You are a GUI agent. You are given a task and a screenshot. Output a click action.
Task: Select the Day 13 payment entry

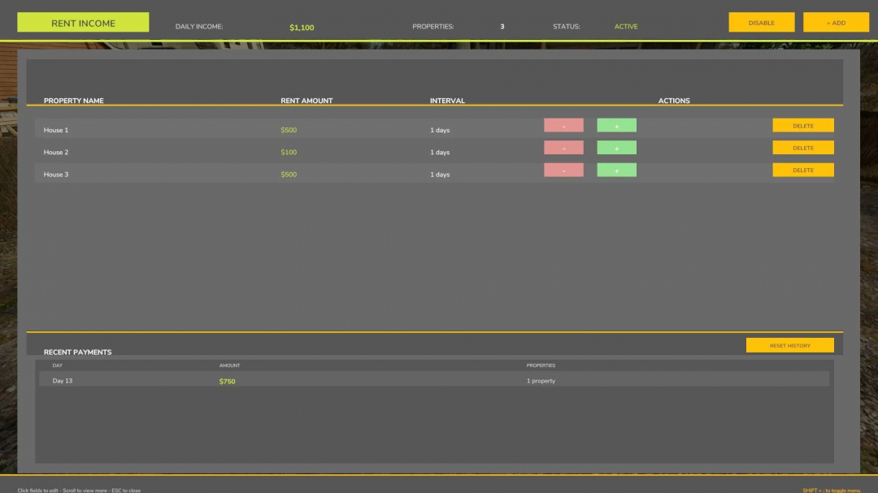pyautogui.click(x=63, y=380)
